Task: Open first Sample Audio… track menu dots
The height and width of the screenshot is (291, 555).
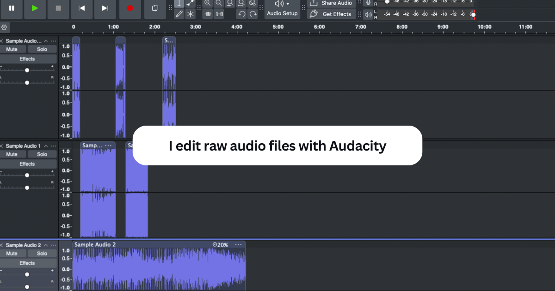Action: tap(54, 41)
